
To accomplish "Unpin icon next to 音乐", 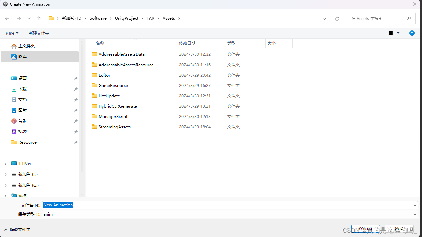I will tap(76, 121).
